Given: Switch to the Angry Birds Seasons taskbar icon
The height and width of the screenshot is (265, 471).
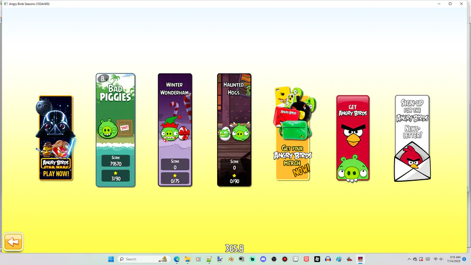Looking at the screenshot, I should pos(360,259).
